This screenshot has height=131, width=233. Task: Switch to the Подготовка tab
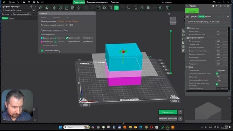79,2
